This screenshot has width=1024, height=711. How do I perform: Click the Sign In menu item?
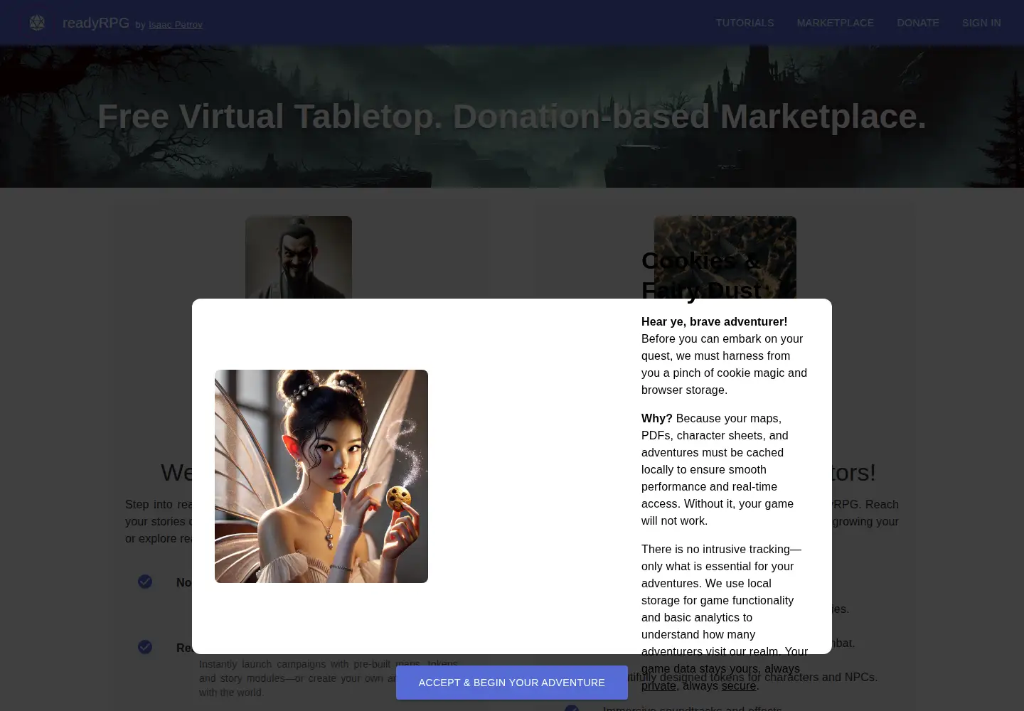coord(981,23)
